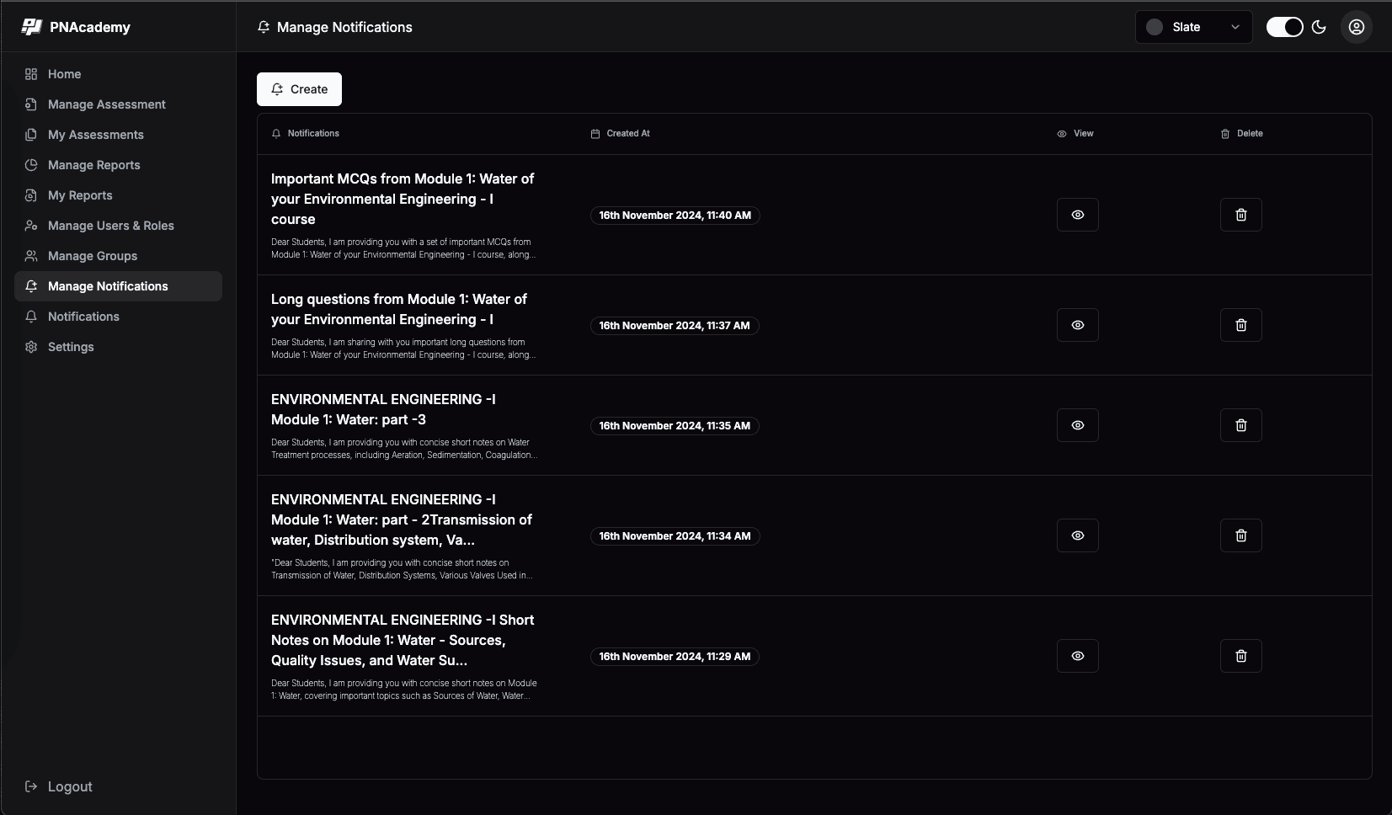Click the 16th November 11:35 AM timestamp
Viewport: 1392px width, 815px height.
tap(675, 426)
